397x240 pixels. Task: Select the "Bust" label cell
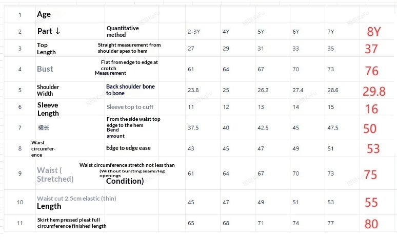(x=45, y=69)
